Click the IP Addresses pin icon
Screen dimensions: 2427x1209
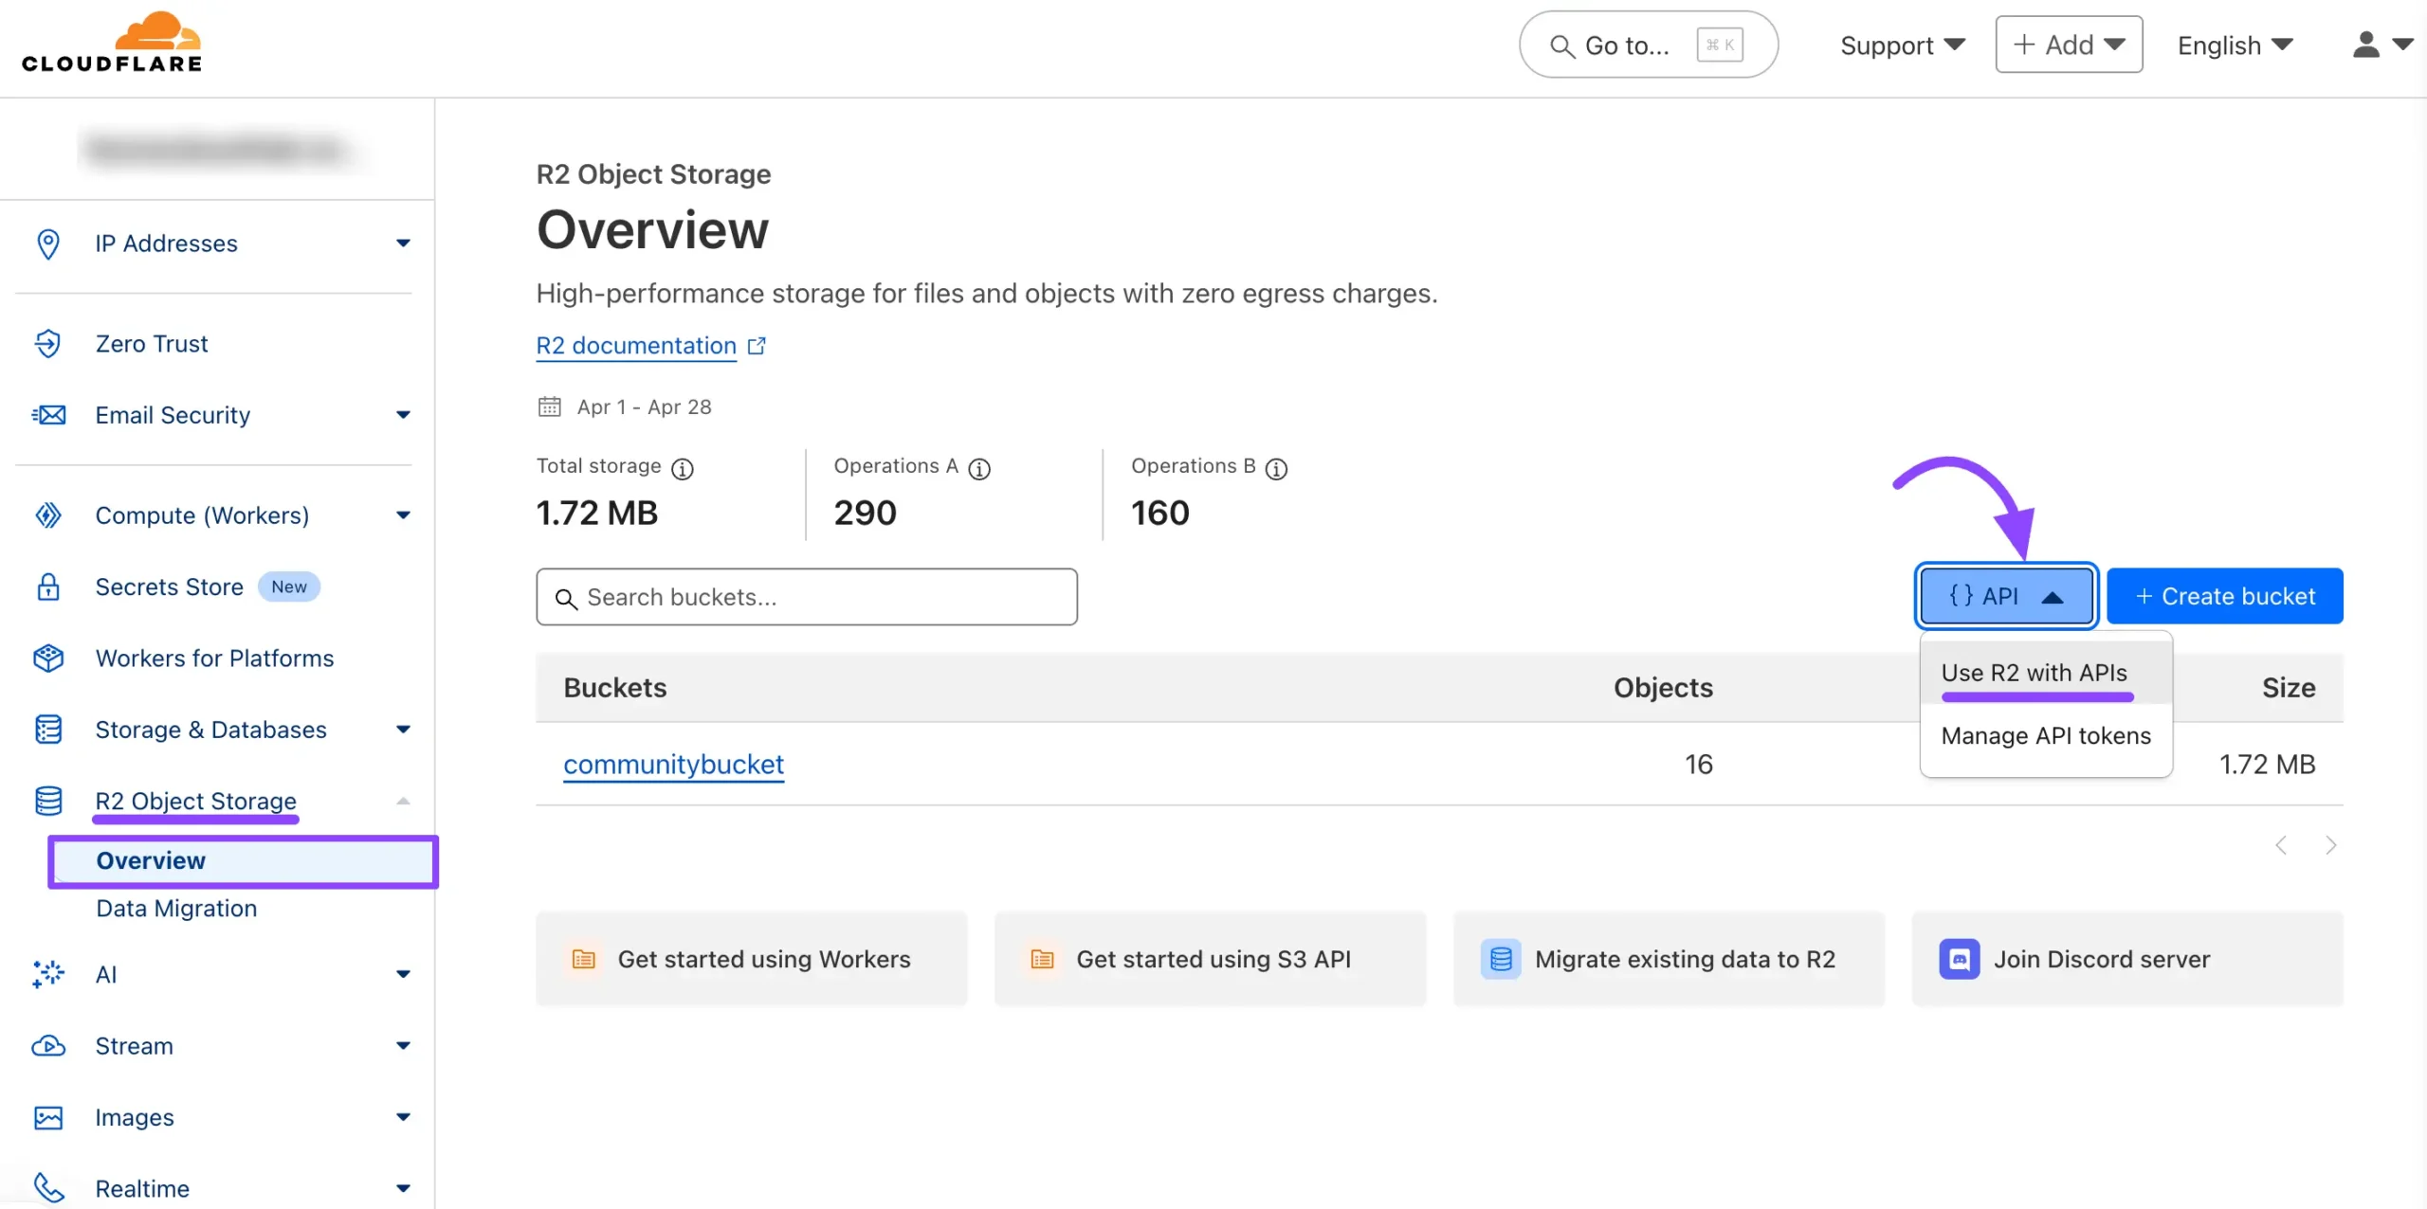coord(48,244)
